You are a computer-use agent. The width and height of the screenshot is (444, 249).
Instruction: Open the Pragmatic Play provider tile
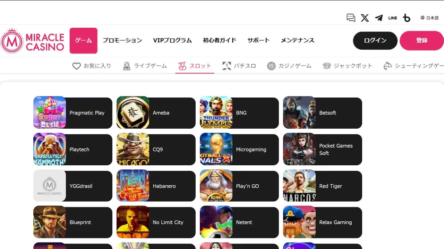(x=72, y=113)
